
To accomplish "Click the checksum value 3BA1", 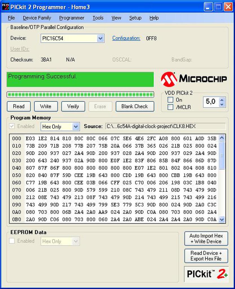I will point(46,60).
